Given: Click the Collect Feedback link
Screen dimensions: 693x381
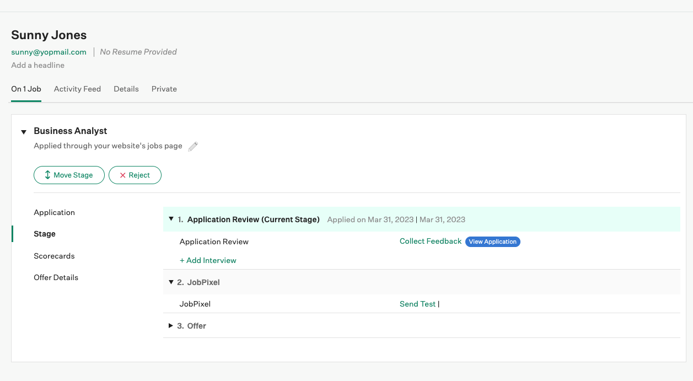Looking at the screenshot, I should 431,241.
